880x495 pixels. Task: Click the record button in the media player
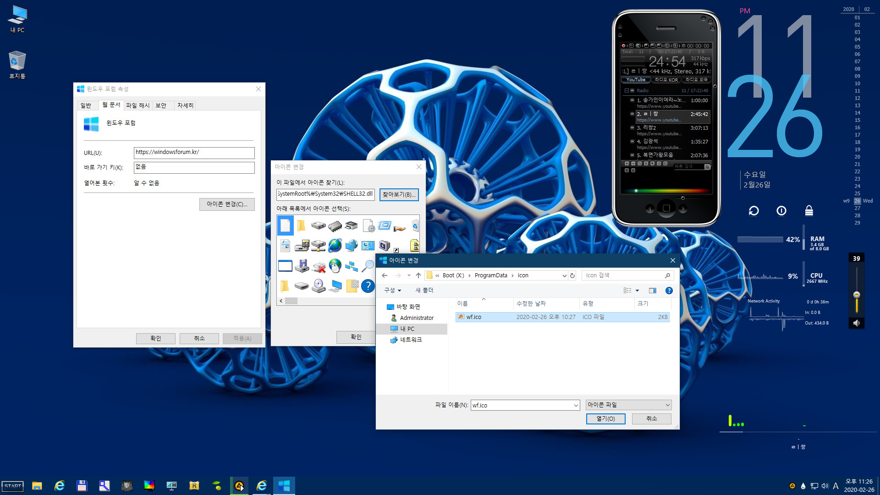623,46
